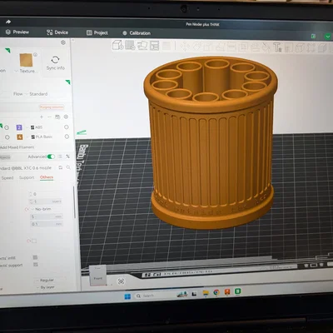Toggle the empty checkbox under brim settings
The height and width of the screenshot is (333, 333).
point(34,241)
